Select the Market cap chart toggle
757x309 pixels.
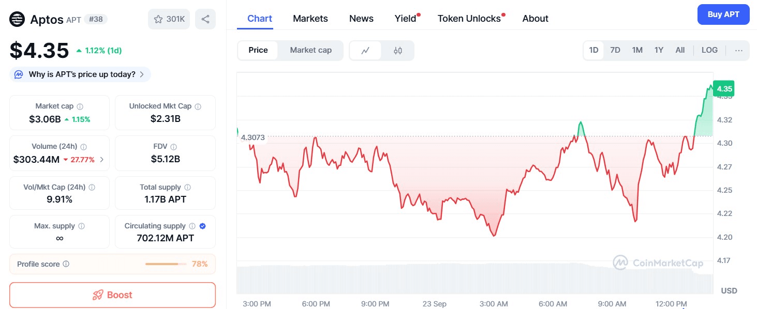(310, 50)
